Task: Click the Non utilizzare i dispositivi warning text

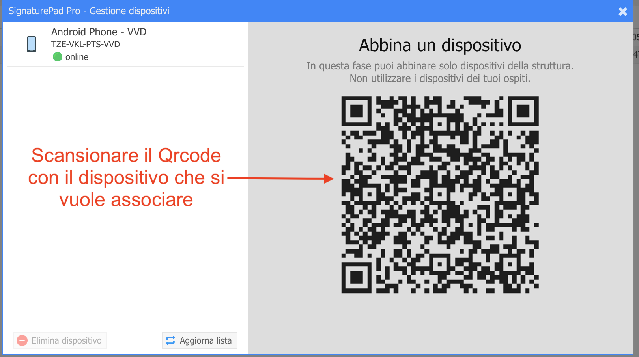Action: [440, 78]
